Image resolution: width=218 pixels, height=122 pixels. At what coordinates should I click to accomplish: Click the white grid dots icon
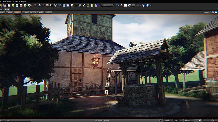coord(125,5)
